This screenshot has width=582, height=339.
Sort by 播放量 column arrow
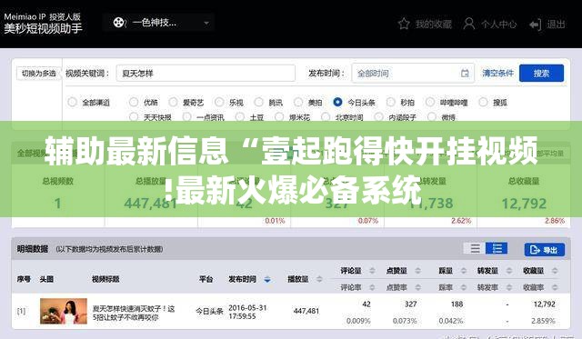pyautogui.click(x=319, y=279)
